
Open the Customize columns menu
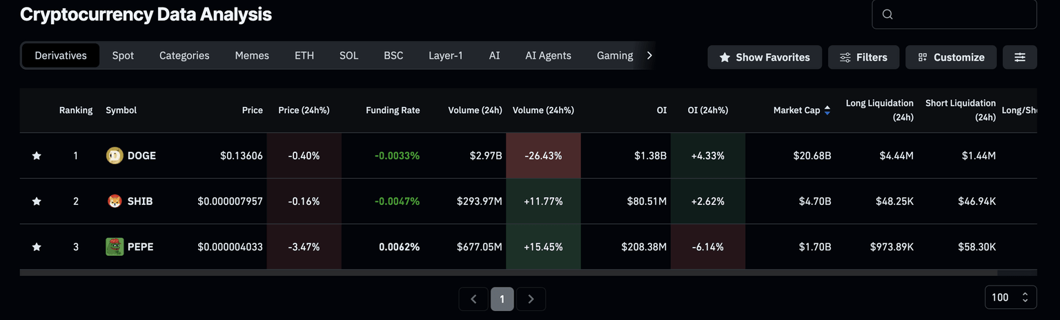(950, 57)
